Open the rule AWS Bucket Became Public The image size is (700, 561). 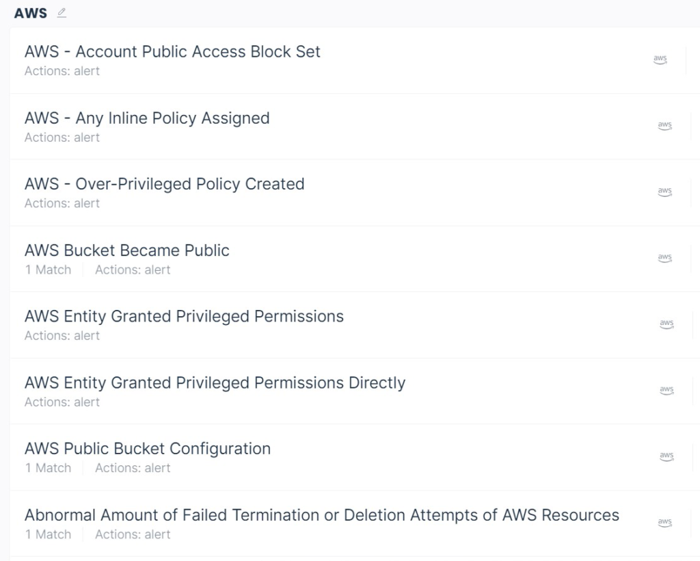(126, 250)
